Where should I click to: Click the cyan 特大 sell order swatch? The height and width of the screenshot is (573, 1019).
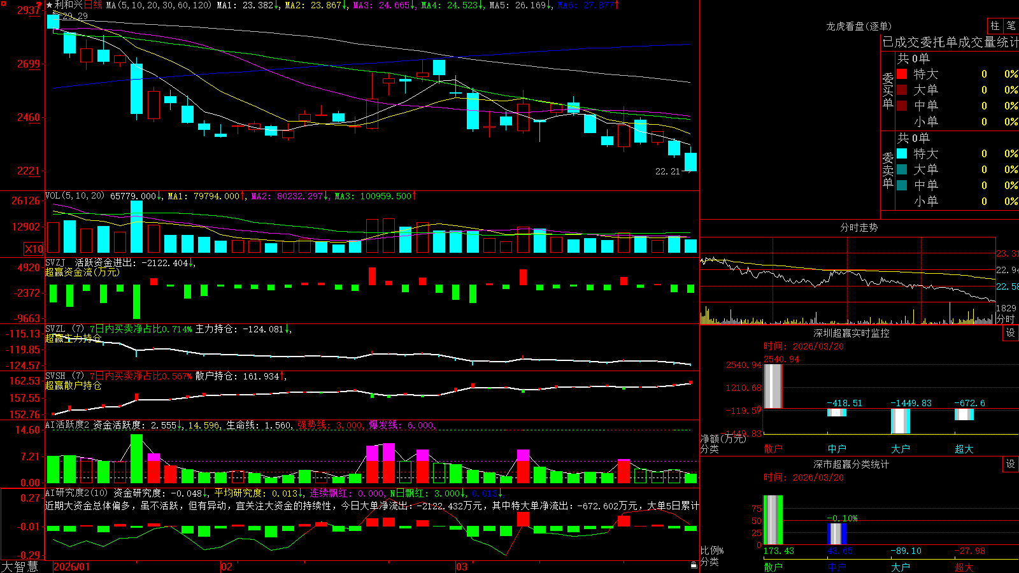(902, 153)
